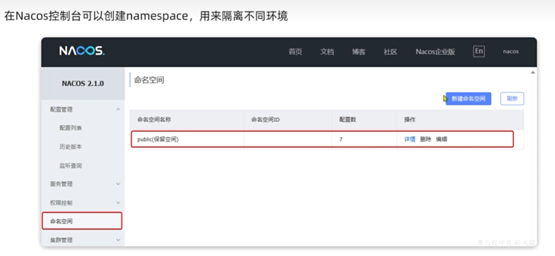This screenshot has height=256, width=555.
Task: Click the 权限控制 menu label
Action: pos(61,203)
